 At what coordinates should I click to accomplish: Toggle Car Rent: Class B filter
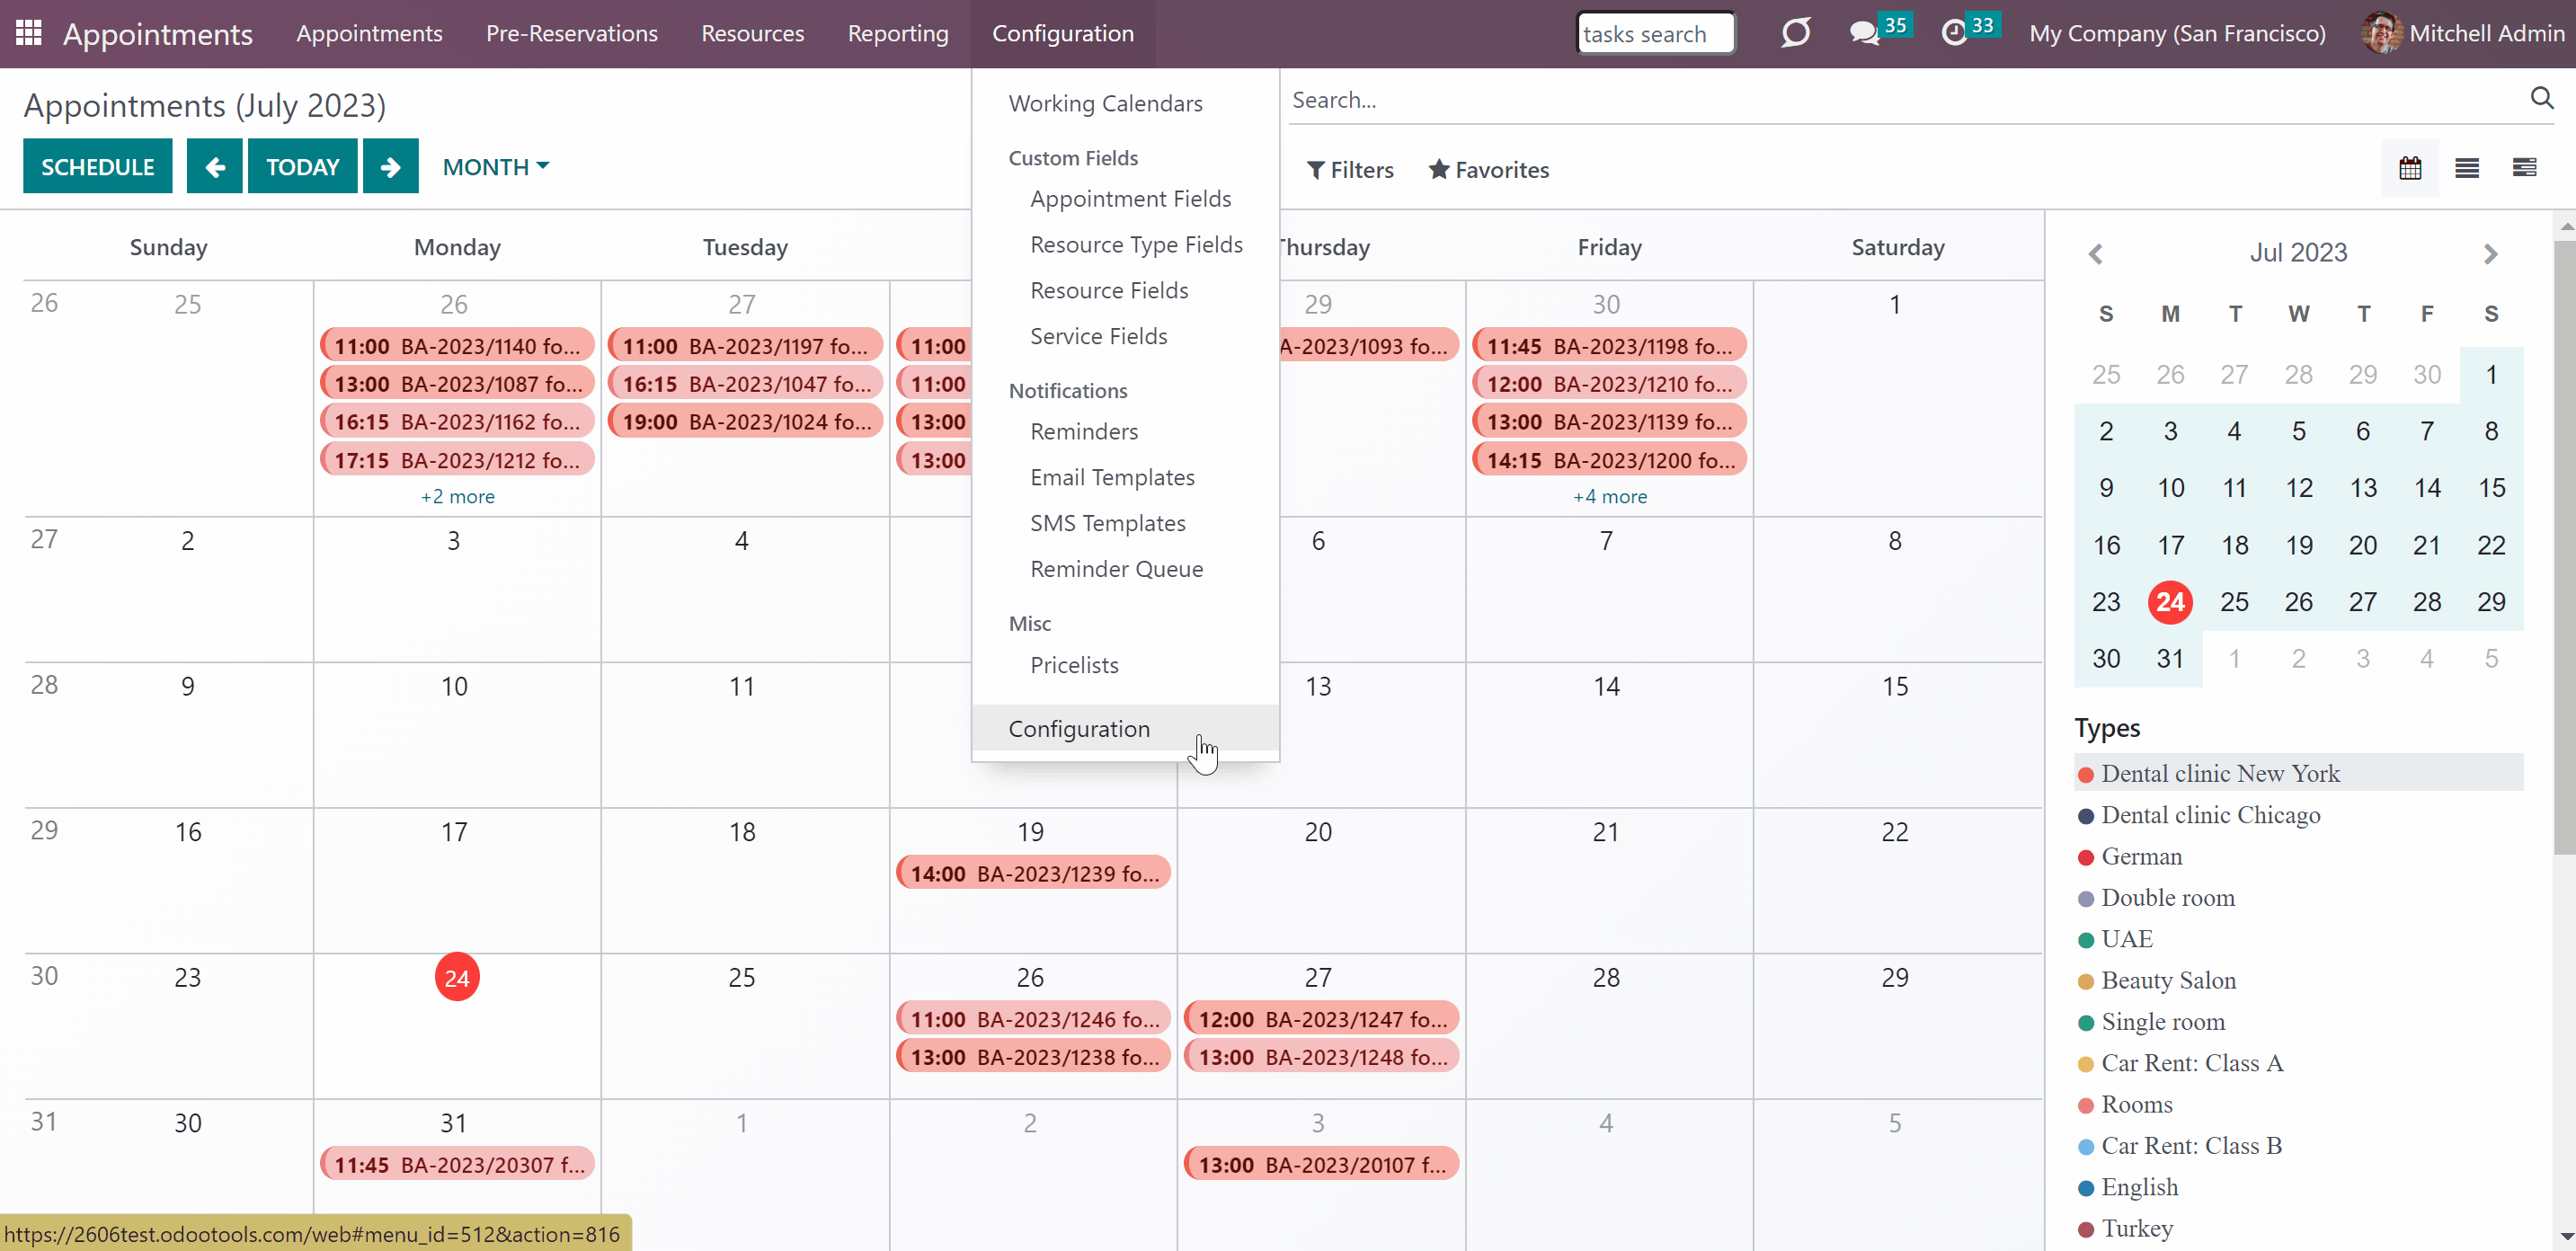click(2298, 1145)
